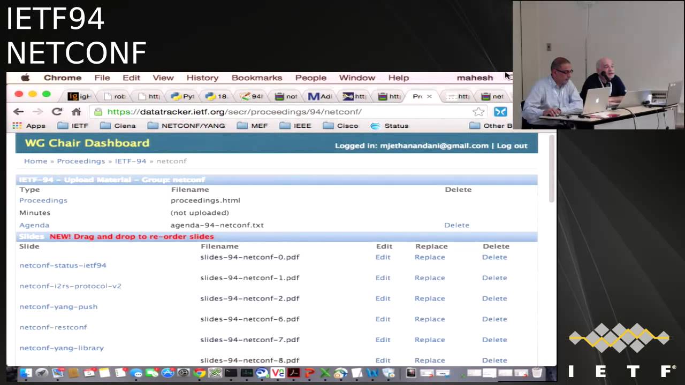Image resolution: width=685 pixels, height=385 pixels.
Task: Open the Apps grid in bookmarks bar
Action: [29, 126]
